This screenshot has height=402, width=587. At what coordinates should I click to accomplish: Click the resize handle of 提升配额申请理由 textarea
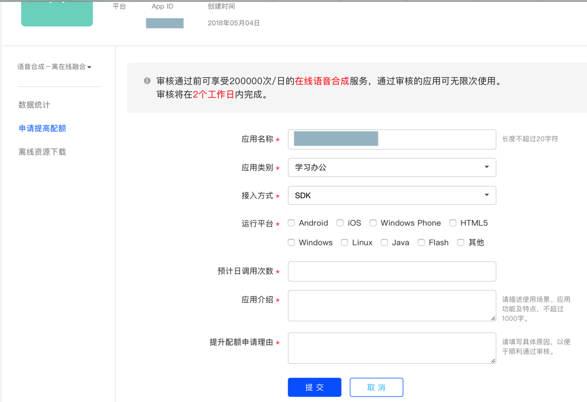tap(493, 361)
